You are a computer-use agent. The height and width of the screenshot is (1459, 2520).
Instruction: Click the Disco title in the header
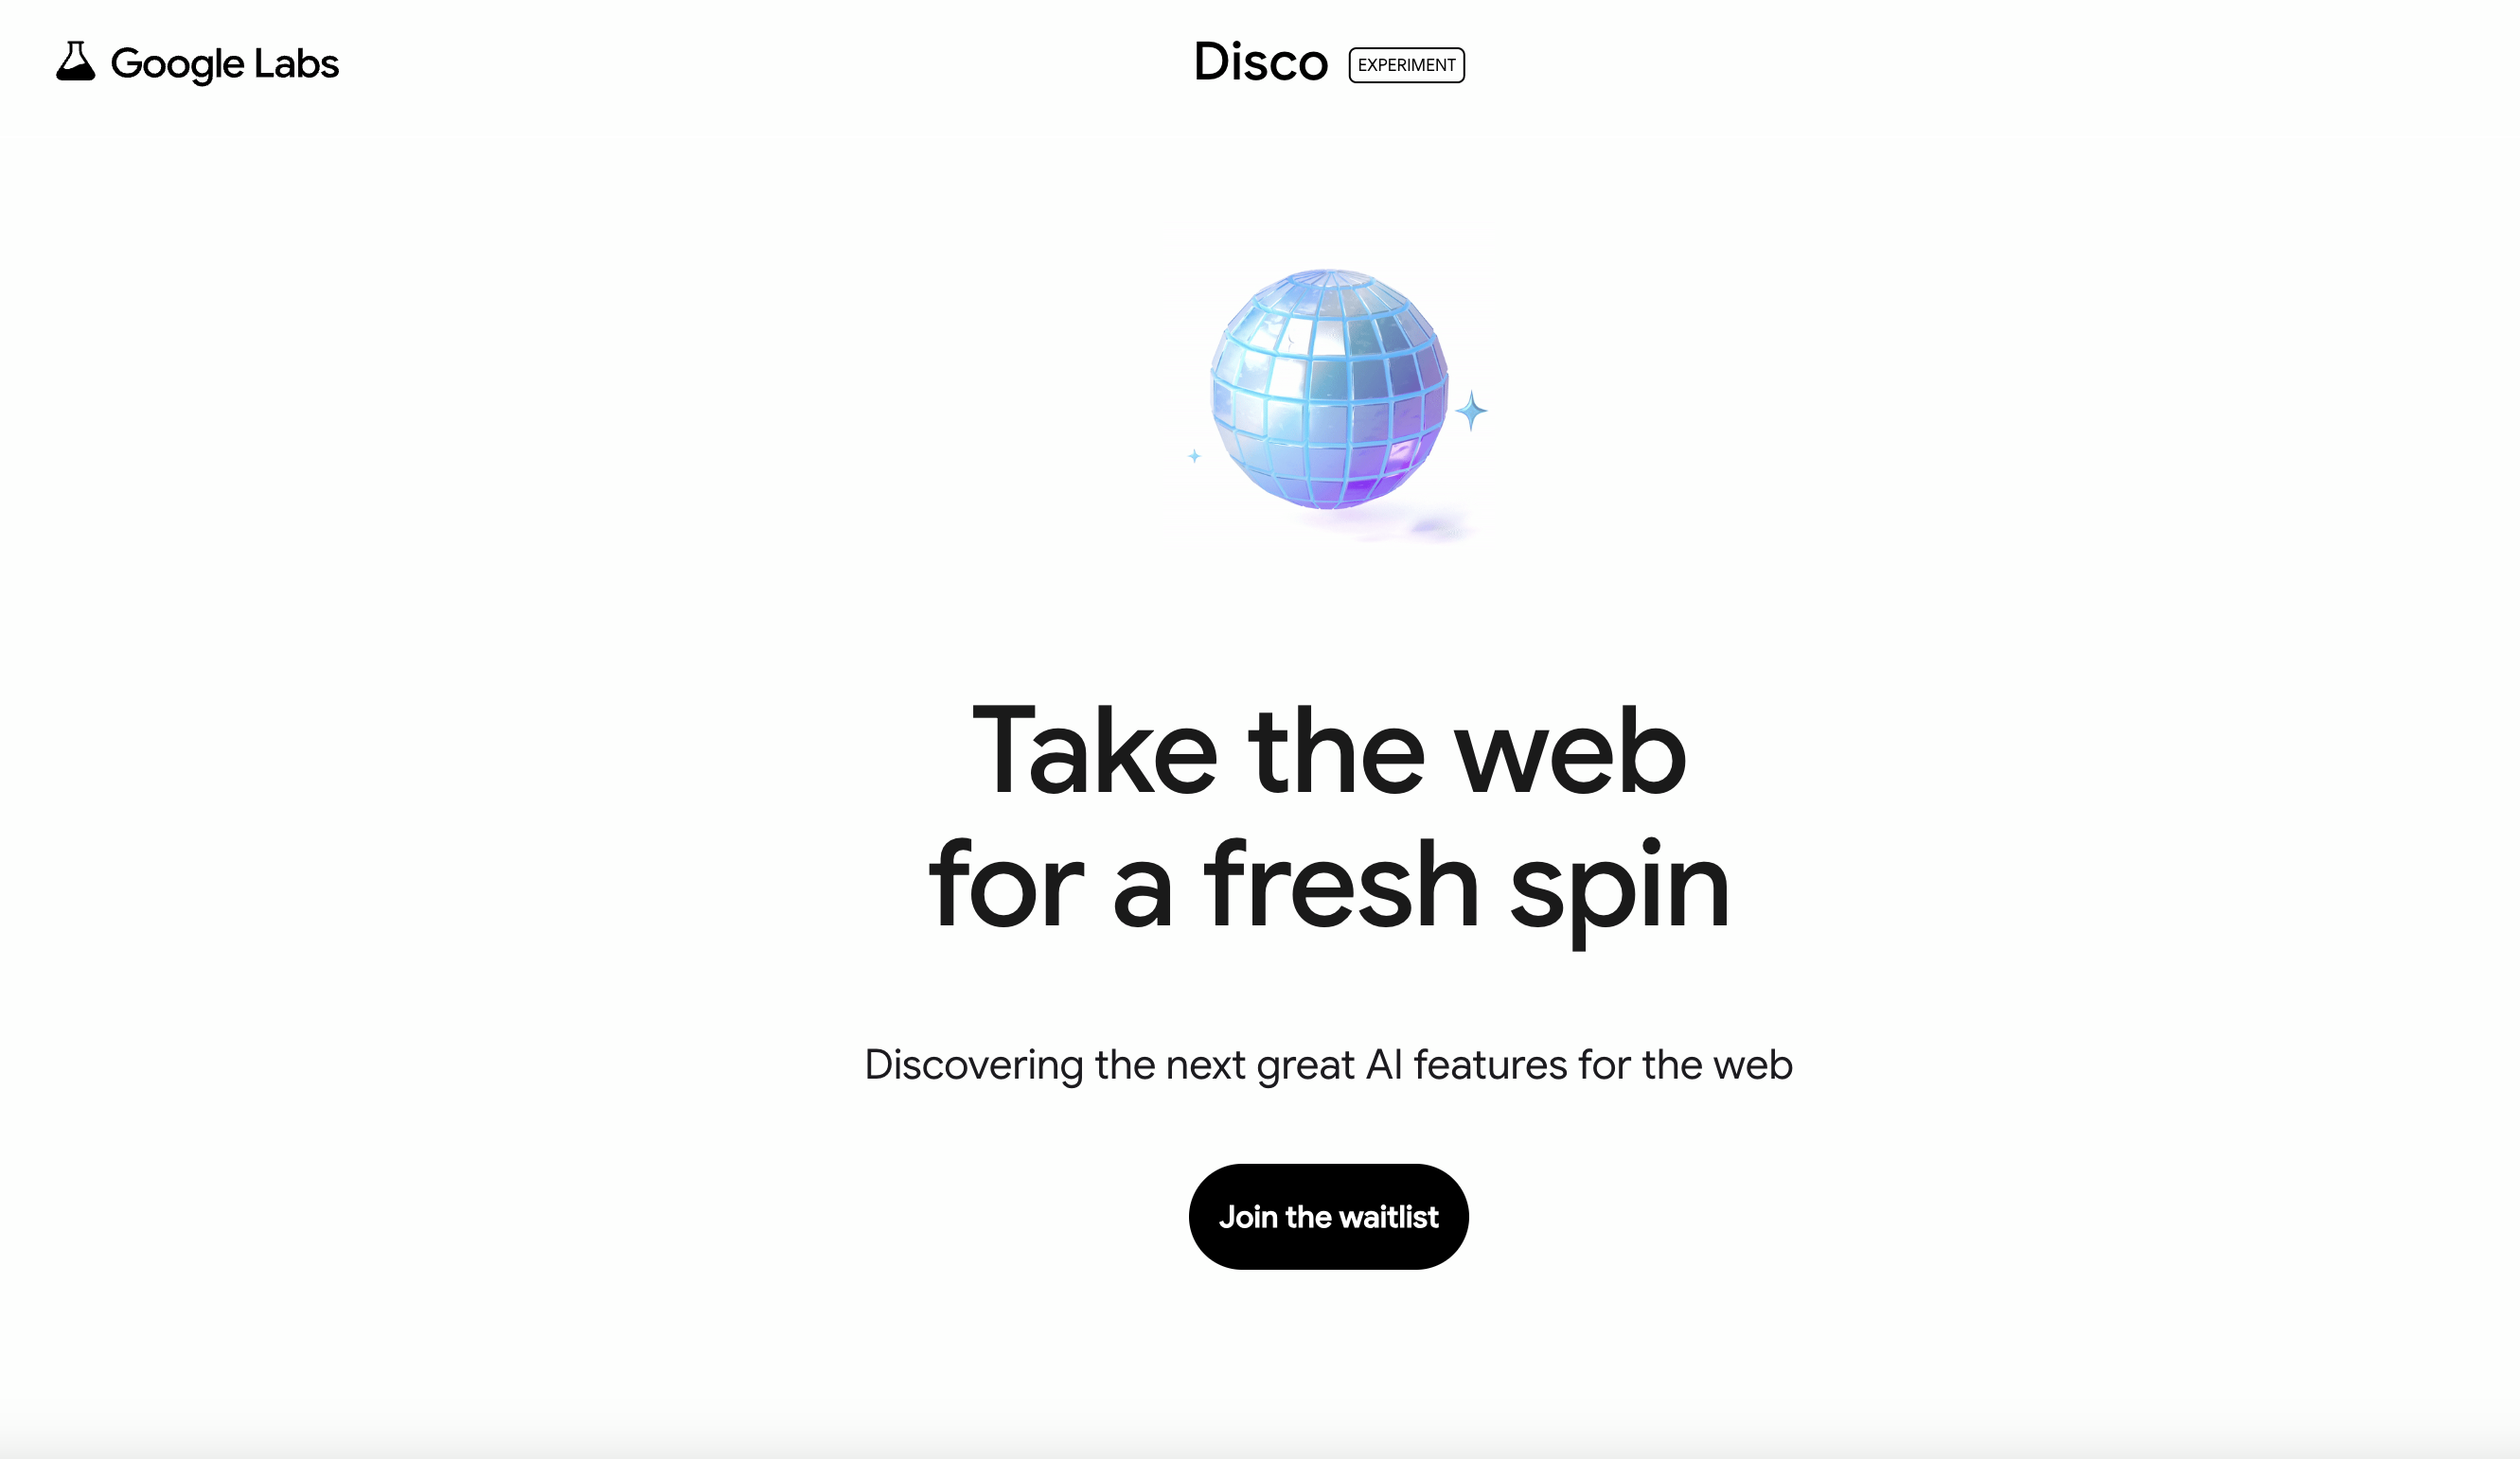(x=1261, y=63)
